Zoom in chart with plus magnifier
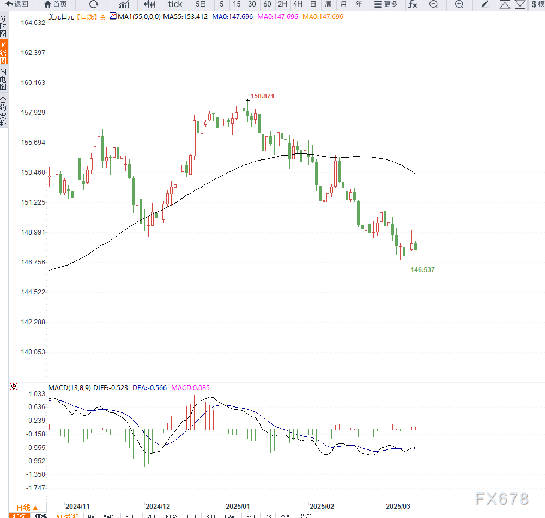The width and height of the screenshot is (545, 518). click(x=459, y=4)
